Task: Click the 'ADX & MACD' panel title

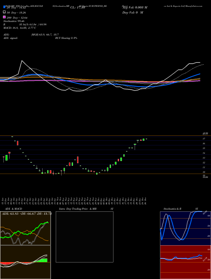Action: click(14, 209)
